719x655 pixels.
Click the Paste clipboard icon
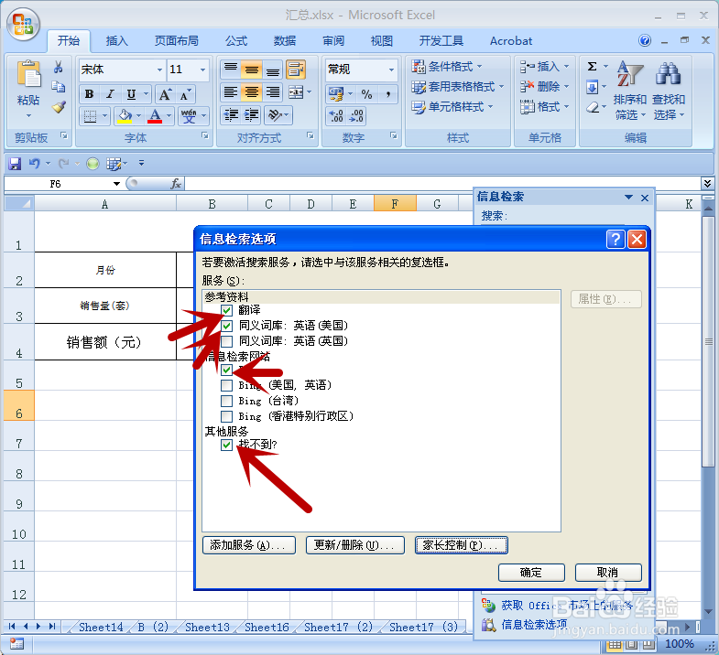(x=28, y=74)
